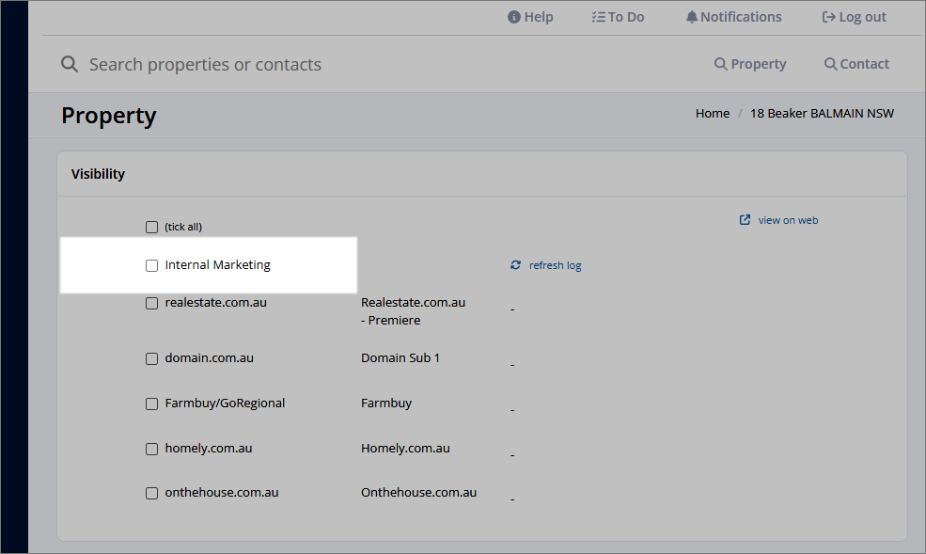
Task: Click the To Do checklist icon
Action: tap(598, 17)
